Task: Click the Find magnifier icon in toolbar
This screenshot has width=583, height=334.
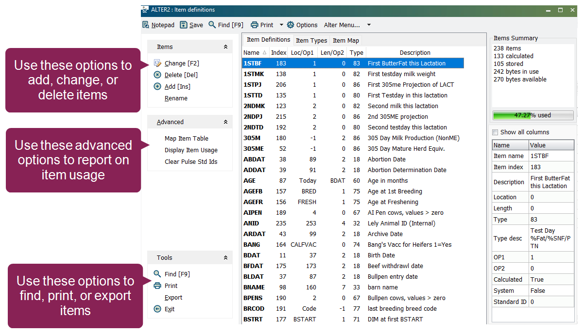Action: pos(212,25)
